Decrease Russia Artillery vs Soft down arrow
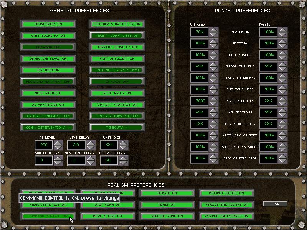 283,138
